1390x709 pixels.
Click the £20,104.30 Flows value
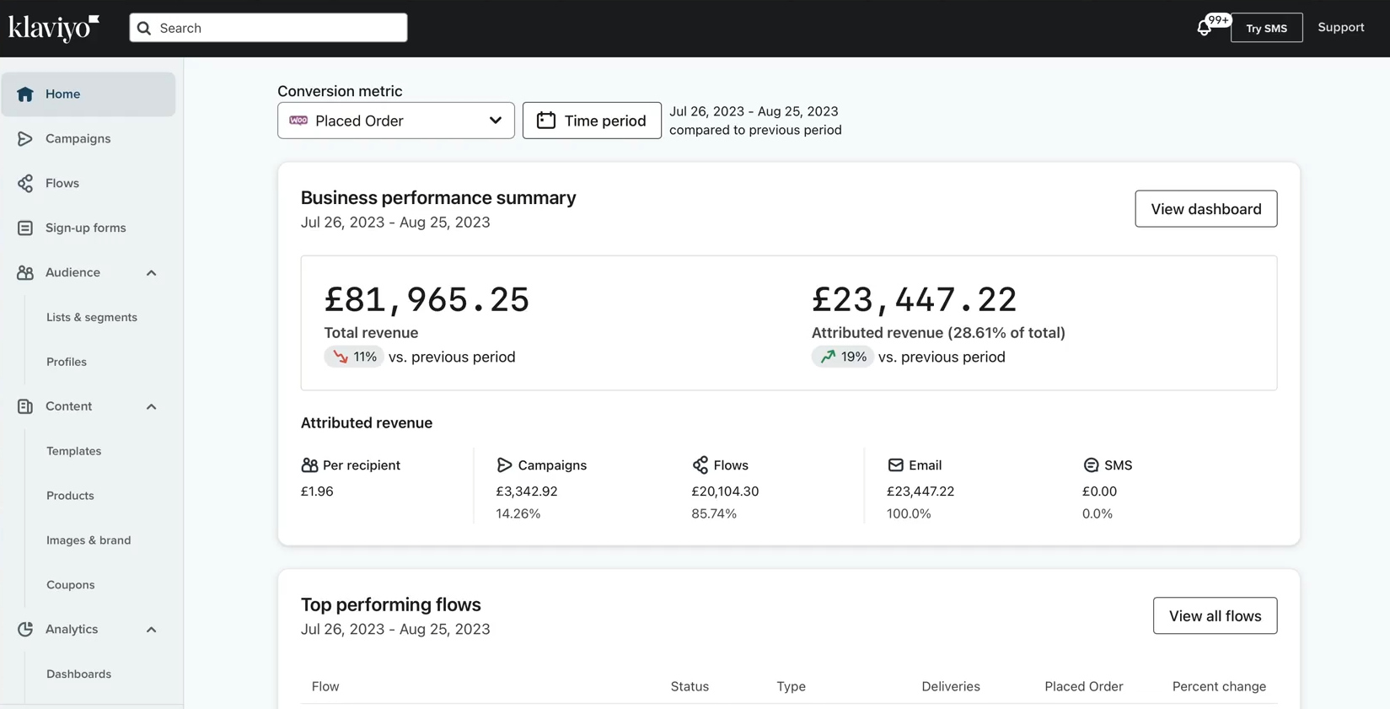tap(725, 491)
